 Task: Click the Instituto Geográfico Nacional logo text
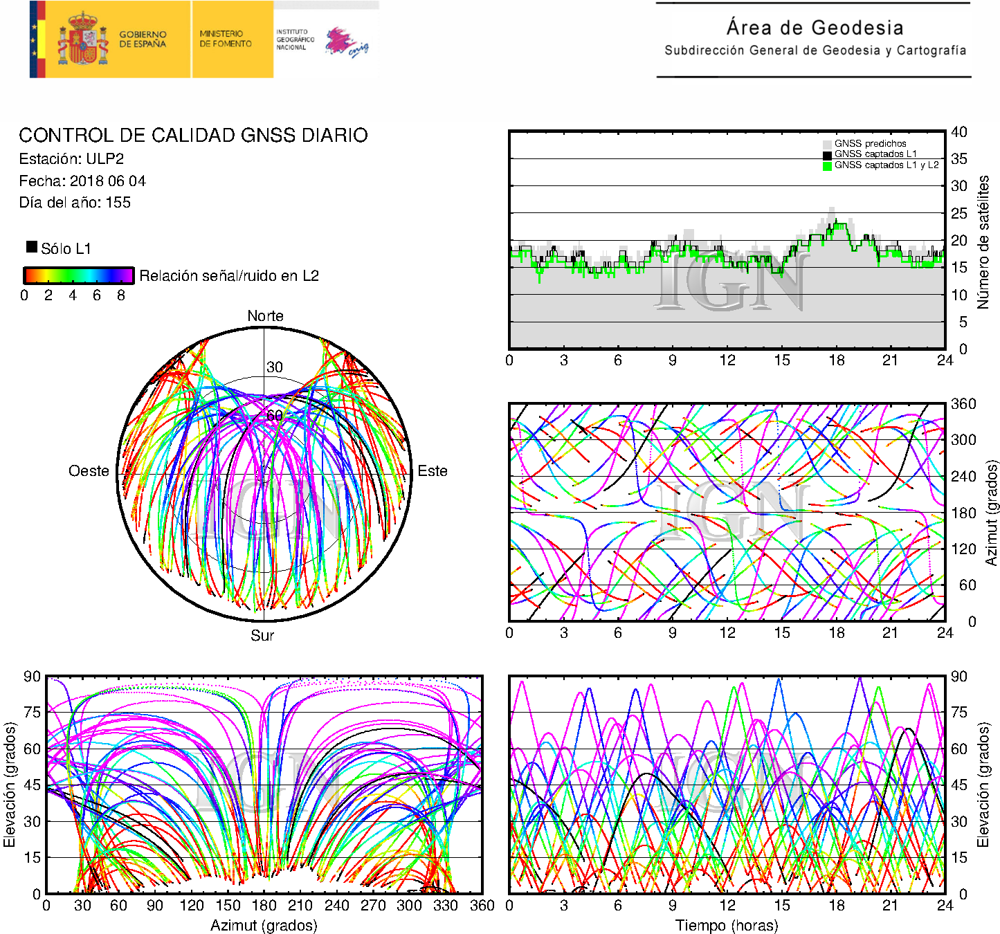(x=295, y=39)
